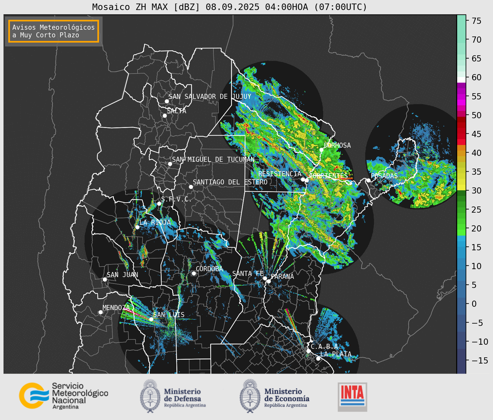The width and height of the screenshot is (493, 420).
Task: Click the Corrientes city dot
Action: (307, 180)
